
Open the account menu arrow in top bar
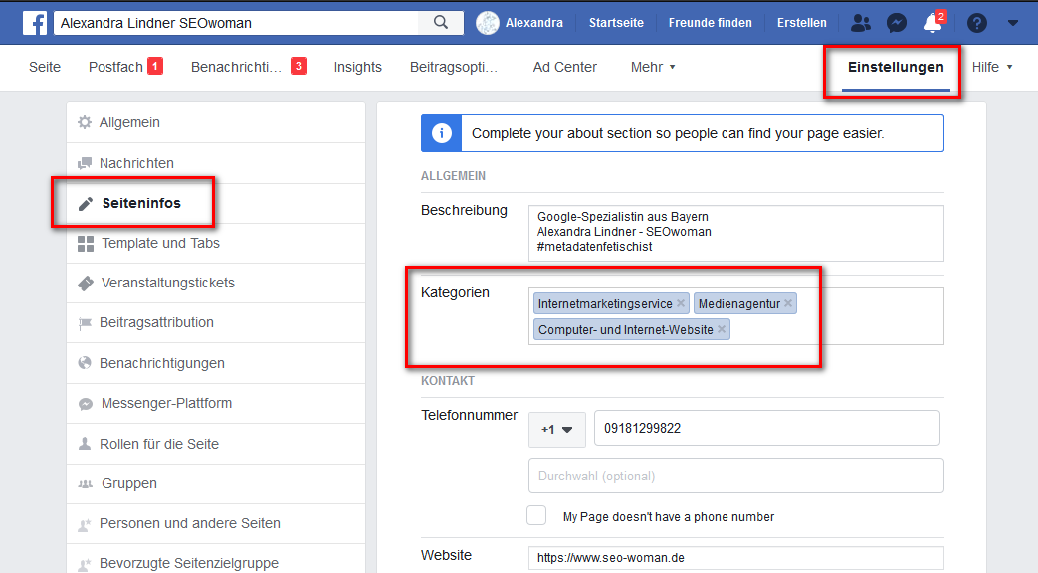click(x=1011, y=23)
